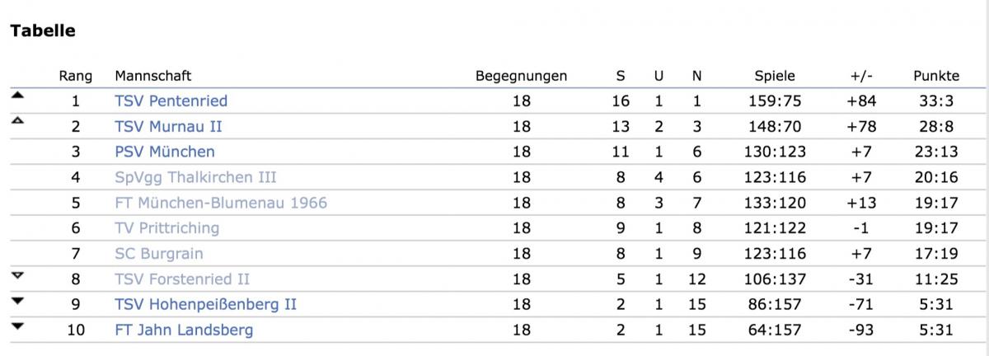
Task: Open the TSV Pentenried team link
Action: pyautogui.click(x=171, y=101)
